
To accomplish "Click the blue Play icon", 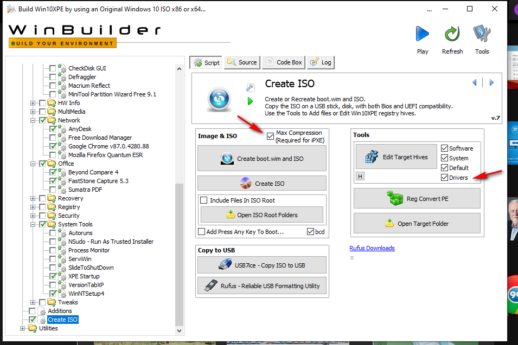I will tap(422, 34).
